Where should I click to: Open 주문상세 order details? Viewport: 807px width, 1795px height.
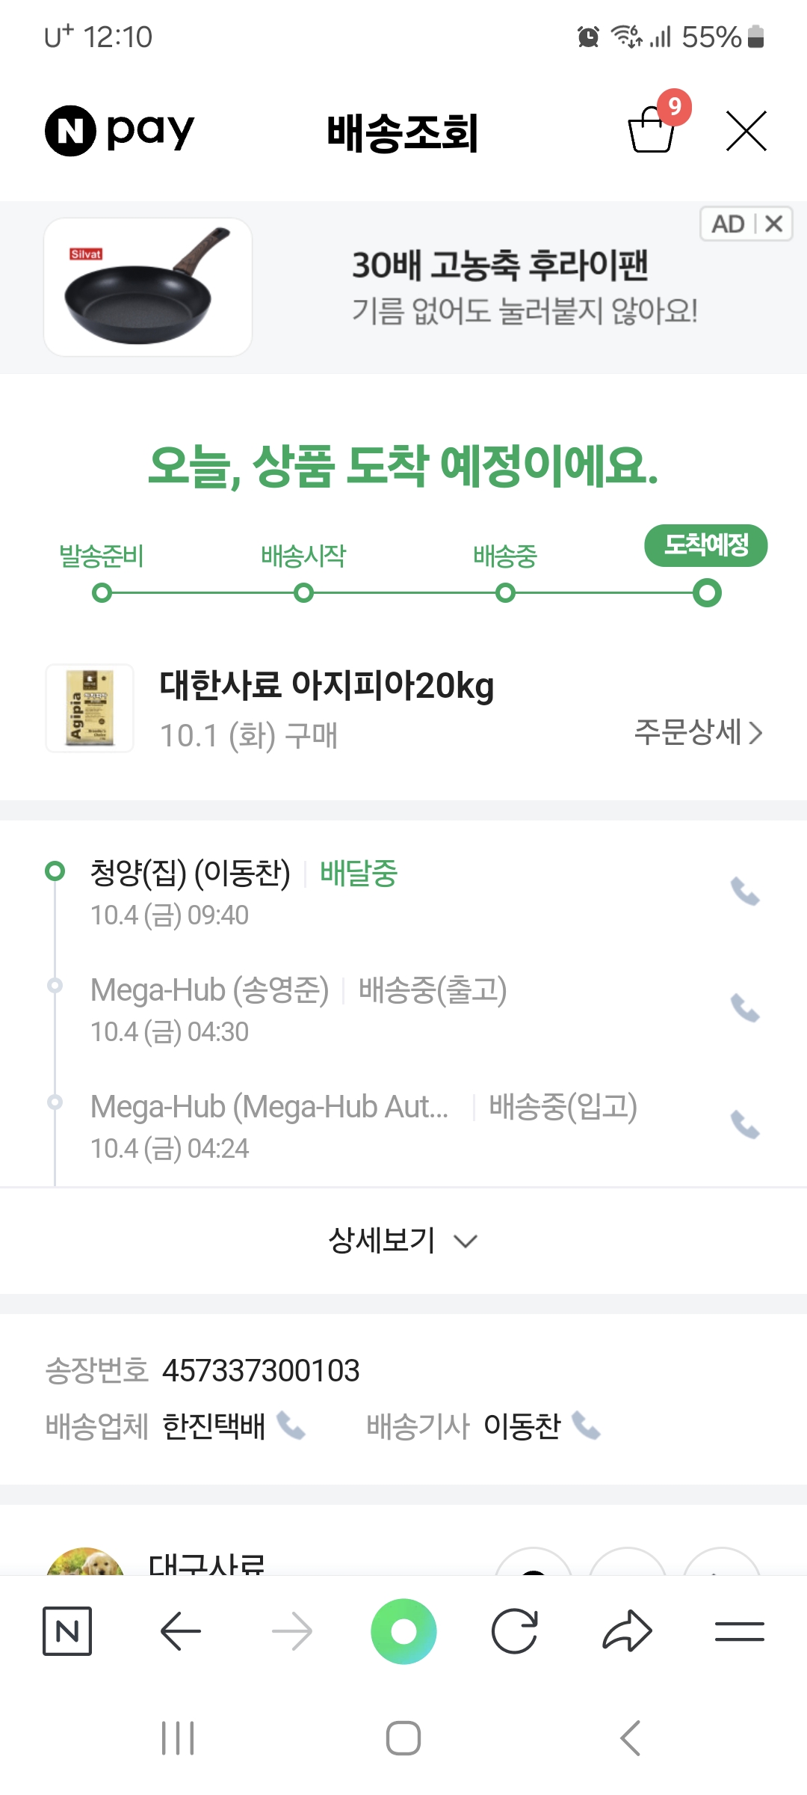click(698, 732)
